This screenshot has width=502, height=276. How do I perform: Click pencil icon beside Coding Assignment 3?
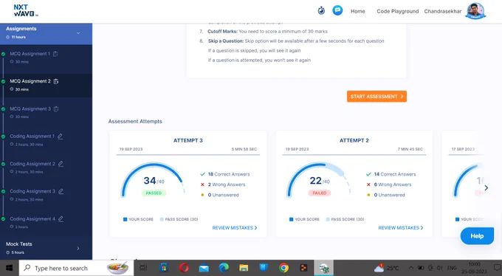(61, 191)
